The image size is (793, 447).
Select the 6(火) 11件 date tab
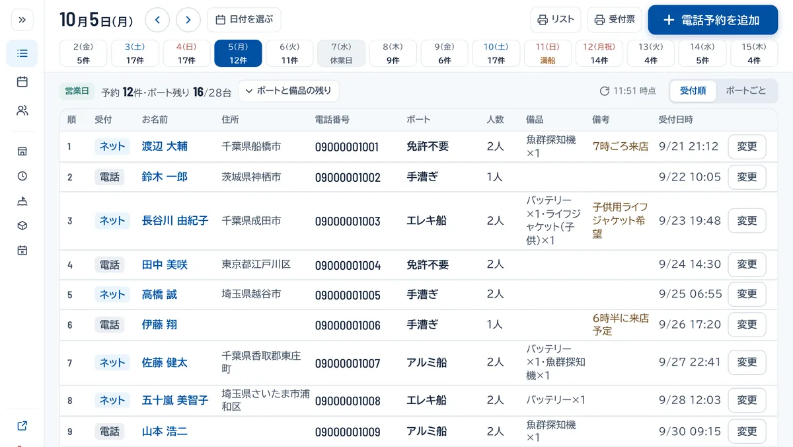point(289,54)
